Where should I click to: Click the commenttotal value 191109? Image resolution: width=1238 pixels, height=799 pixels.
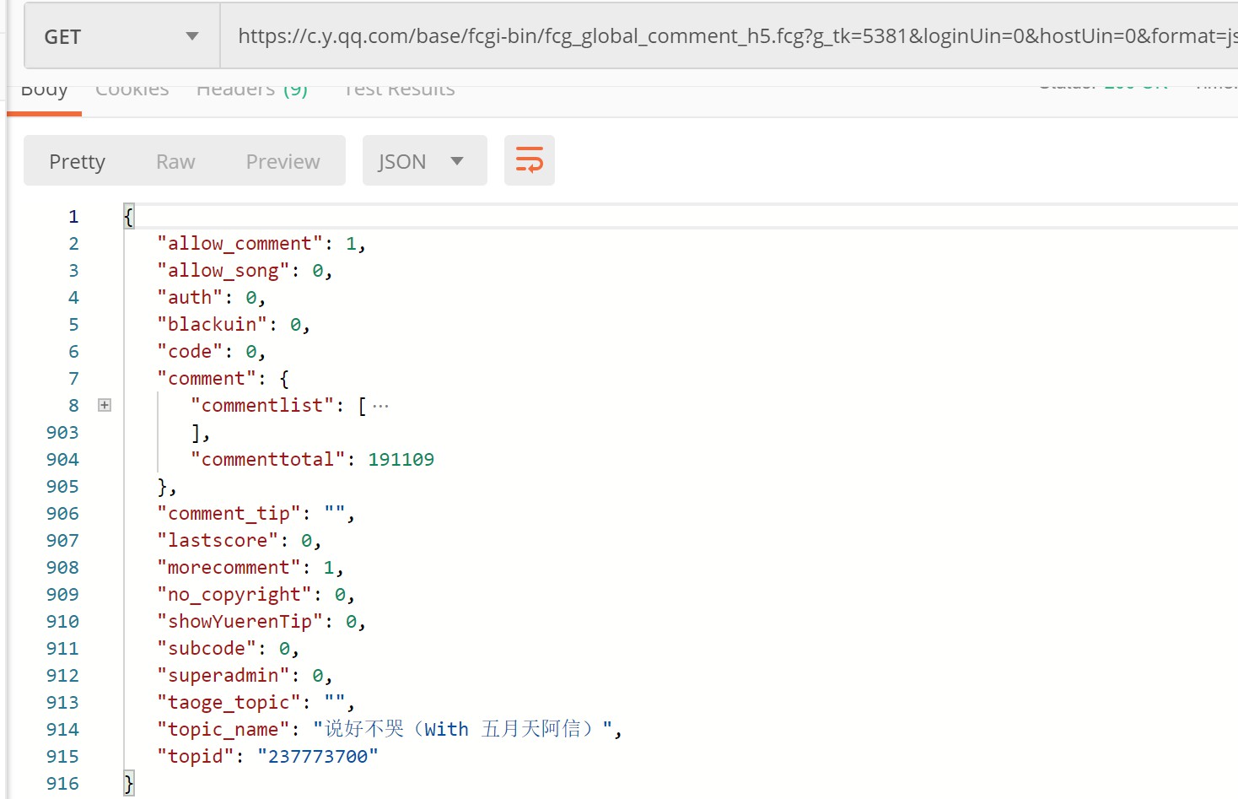click(401, 459)
